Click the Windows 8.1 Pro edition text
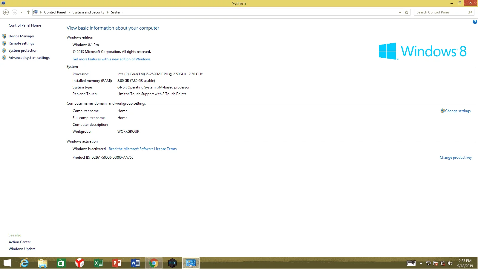Screen dimensions: 478x269 pyautogui.click(x=86, y=45)
